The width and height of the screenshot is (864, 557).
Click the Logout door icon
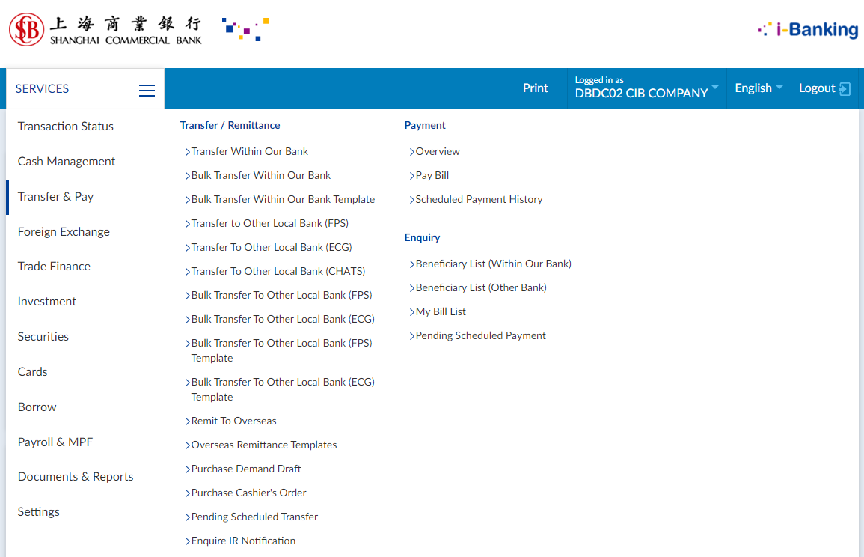pyautogui.click(x=845, y=89)
